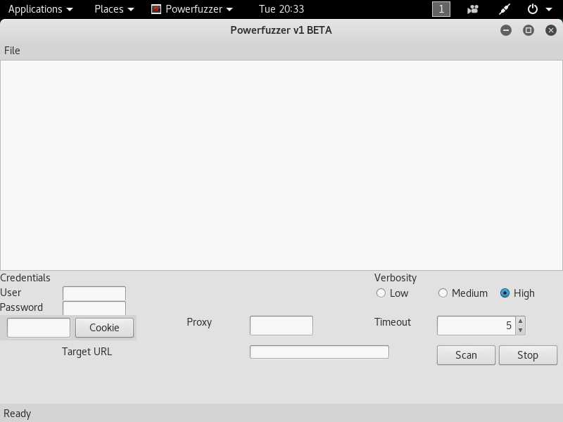The height and width of the screenshot is (422, 563).
Task: Click the Timeout label
Action: coord(393,322)
